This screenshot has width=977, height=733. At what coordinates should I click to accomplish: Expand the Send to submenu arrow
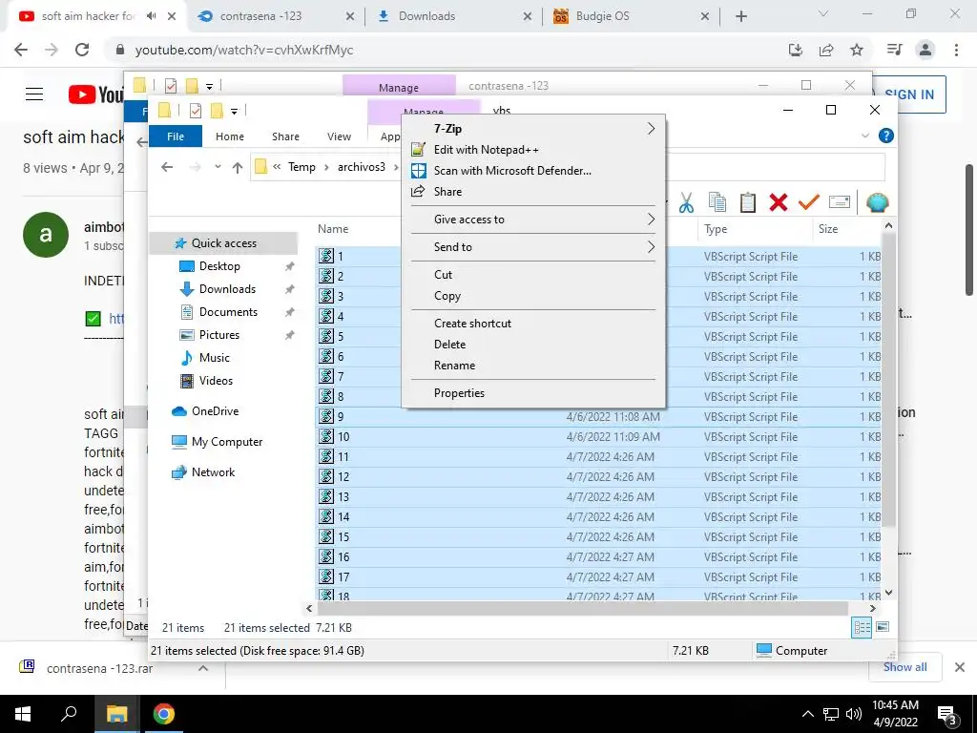tap(651, 247)
